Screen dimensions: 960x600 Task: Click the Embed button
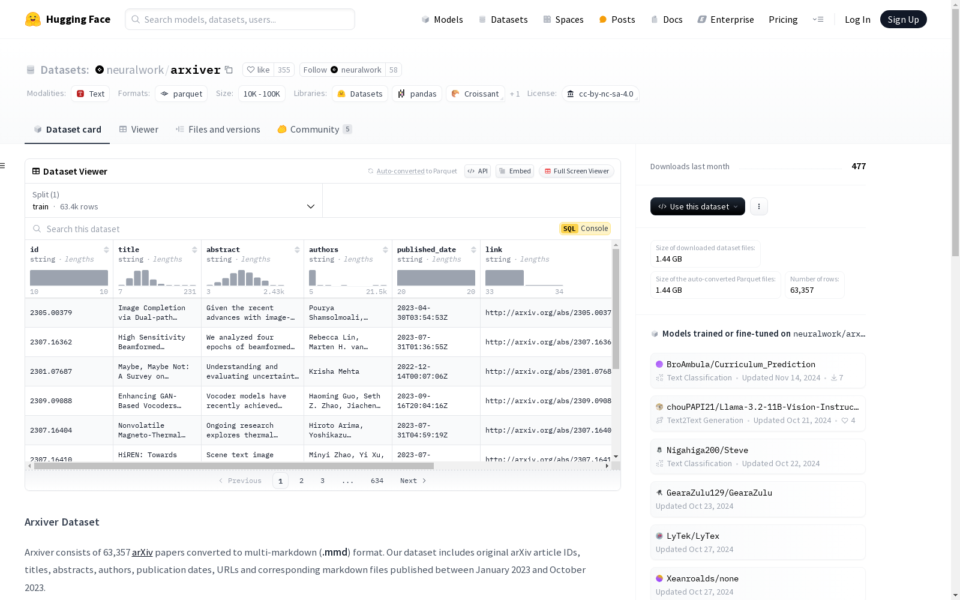point(515,171)
